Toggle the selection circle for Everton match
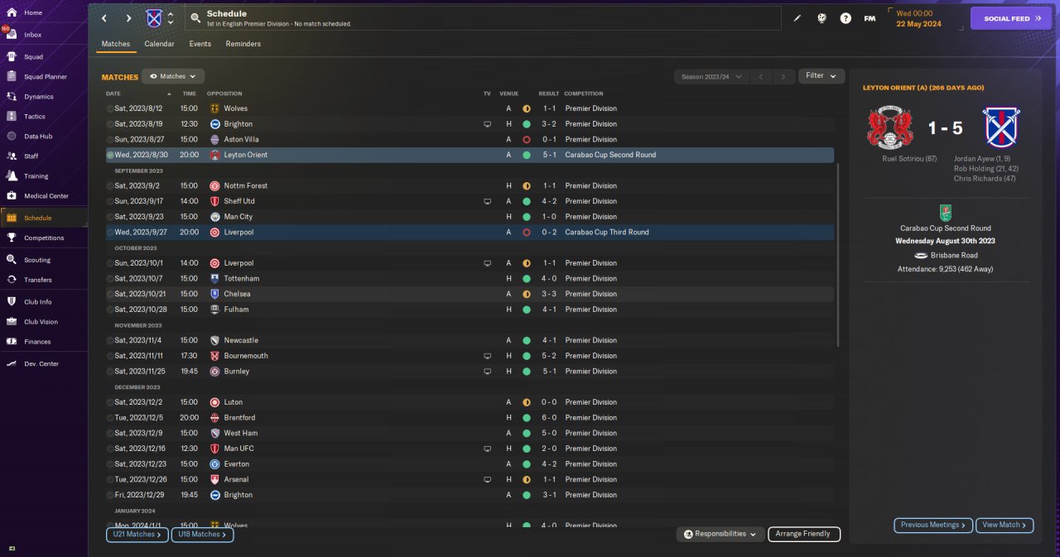 (x=110, y=464)
